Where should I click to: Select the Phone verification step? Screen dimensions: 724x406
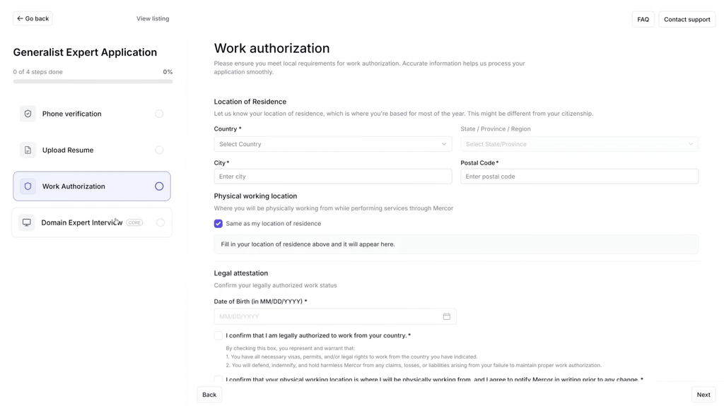(x=92, y=114)
